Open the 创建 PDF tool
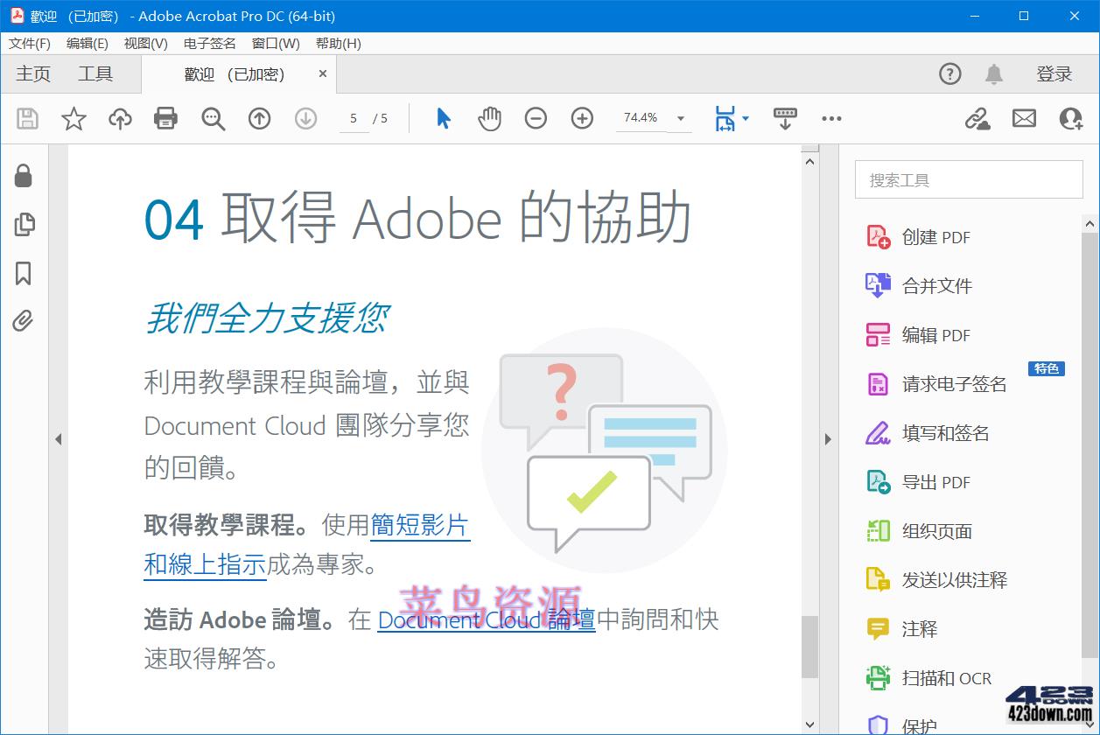Screen dimensions: 1100x735 tap(933, 236)
